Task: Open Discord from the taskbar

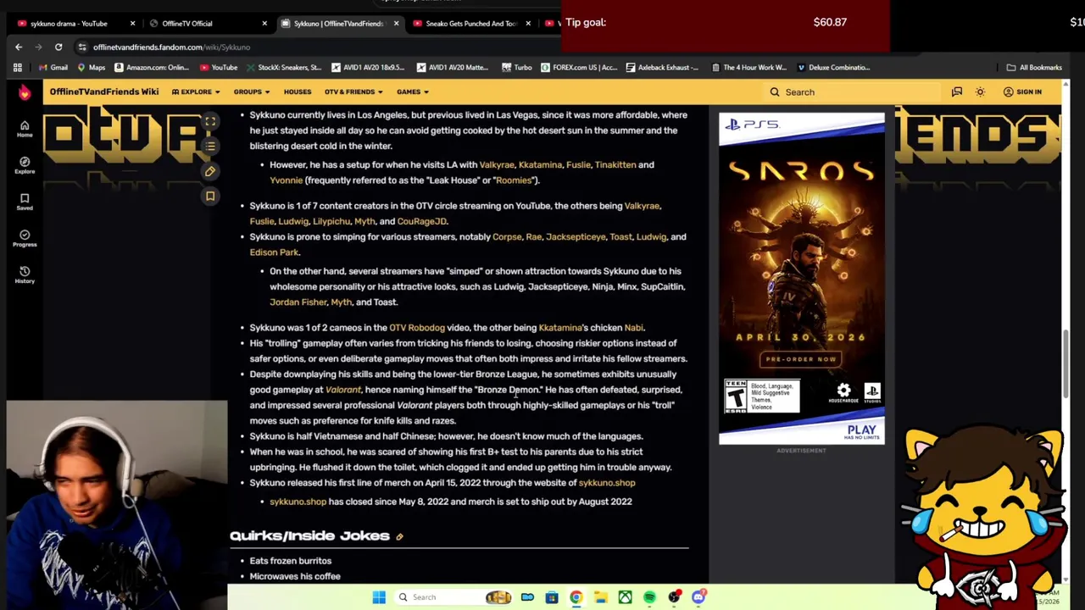Action: (698, 597)
